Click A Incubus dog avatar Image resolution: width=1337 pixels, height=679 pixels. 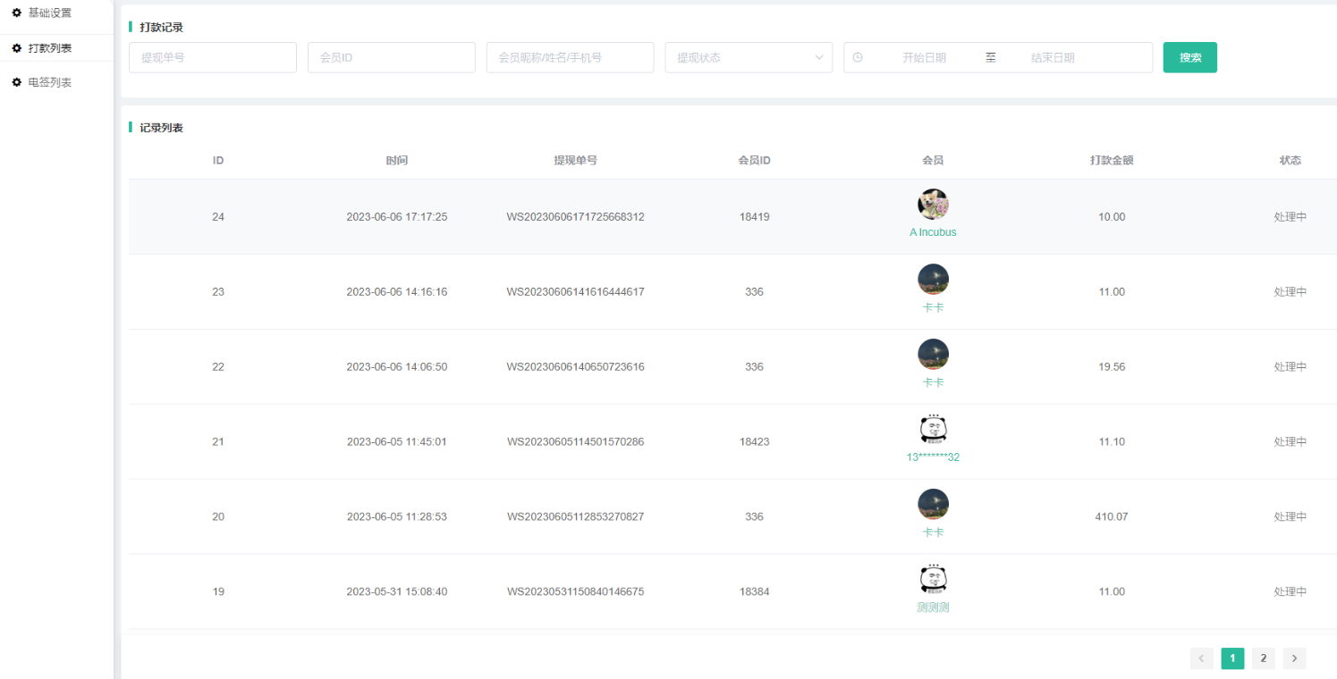[x=933, y=204]
